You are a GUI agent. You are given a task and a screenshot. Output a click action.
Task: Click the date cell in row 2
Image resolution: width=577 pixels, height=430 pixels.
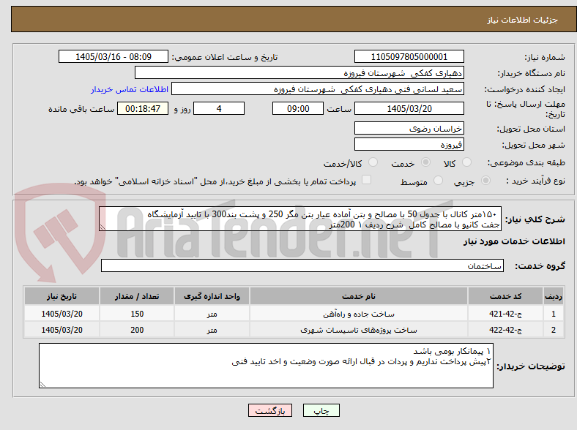(62, 330)
